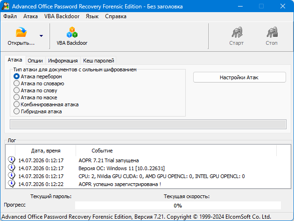Click info icon of 'успешно зарегистрирована' row

click(12, 184)
